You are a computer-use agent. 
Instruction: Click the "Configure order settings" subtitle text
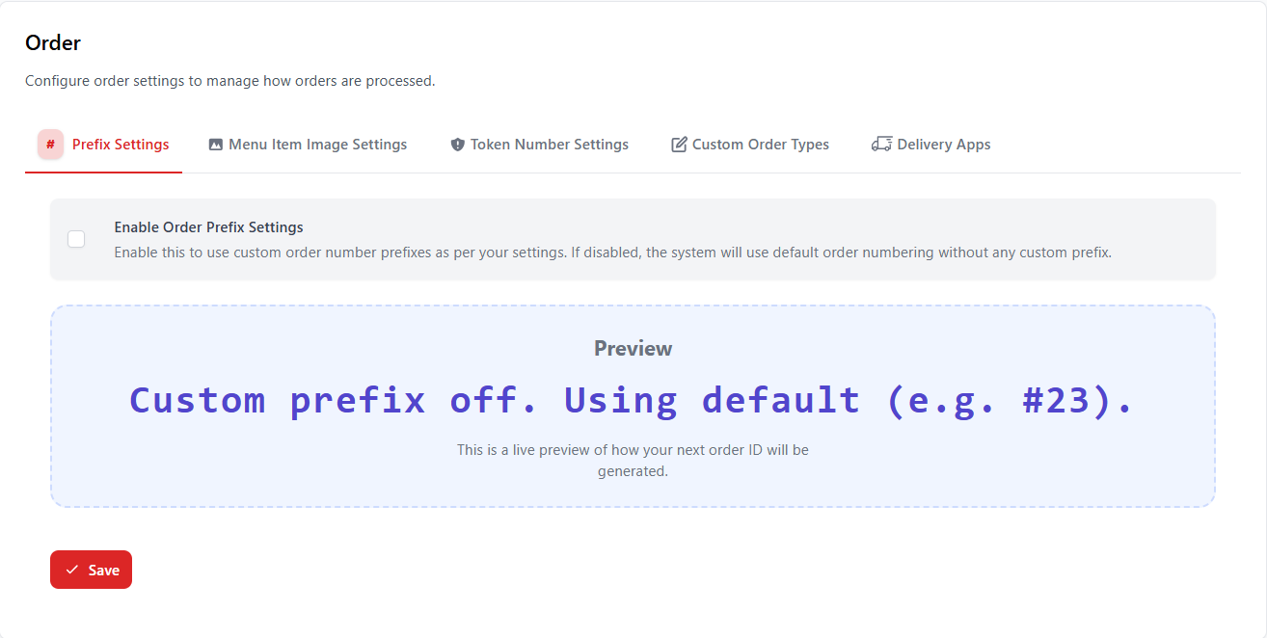coord(229,81)
